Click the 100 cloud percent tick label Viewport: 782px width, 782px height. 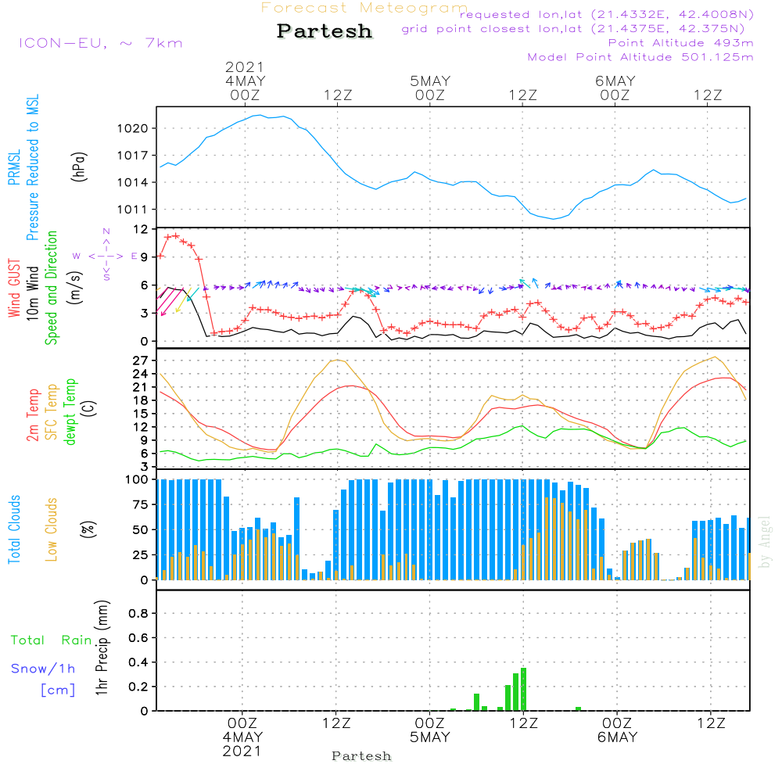(137, 480)
